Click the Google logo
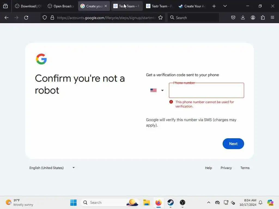This screenshot has width=279, height=209. click(x=41, y=59)
